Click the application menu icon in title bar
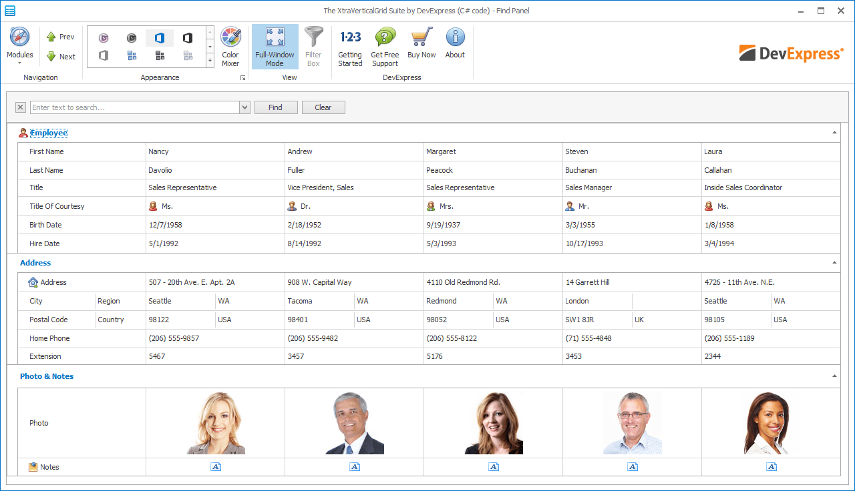855x491 pixels. [10, 11]
